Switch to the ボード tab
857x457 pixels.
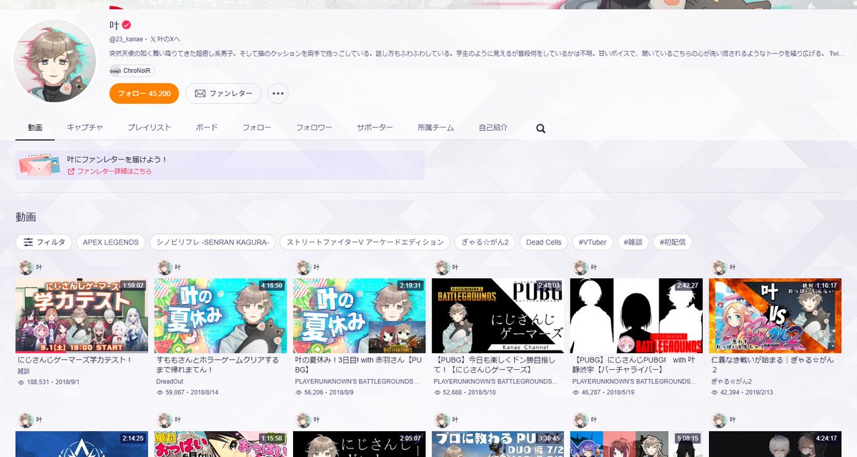click(207, 127)
